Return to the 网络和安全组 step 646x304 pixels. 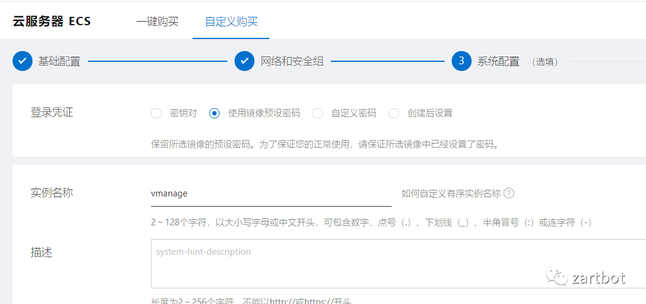pos(245,61)
